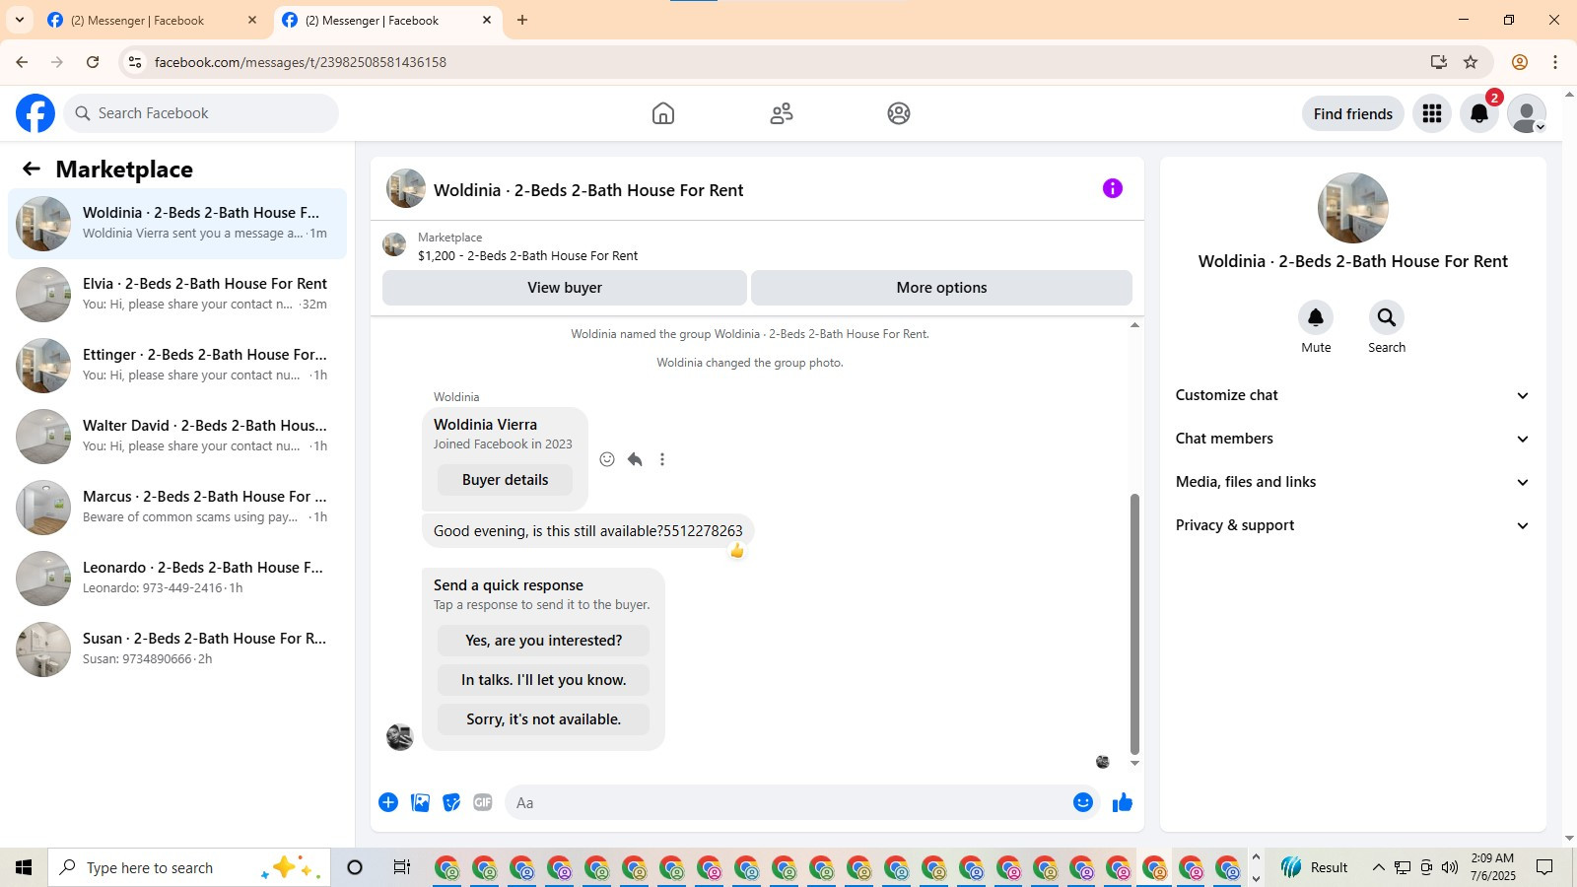Click the Windows taskbar search box

tap(189, 867)
